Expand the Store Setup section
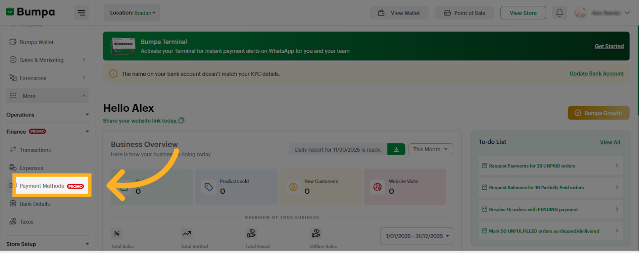Image resolution: width=639 pixels, height=253 pixels. (x=48, y=244)
